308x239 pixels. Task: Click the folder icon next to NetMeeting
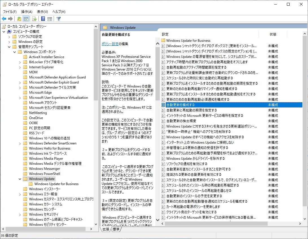pyautogui.click(x=25, y=113)
